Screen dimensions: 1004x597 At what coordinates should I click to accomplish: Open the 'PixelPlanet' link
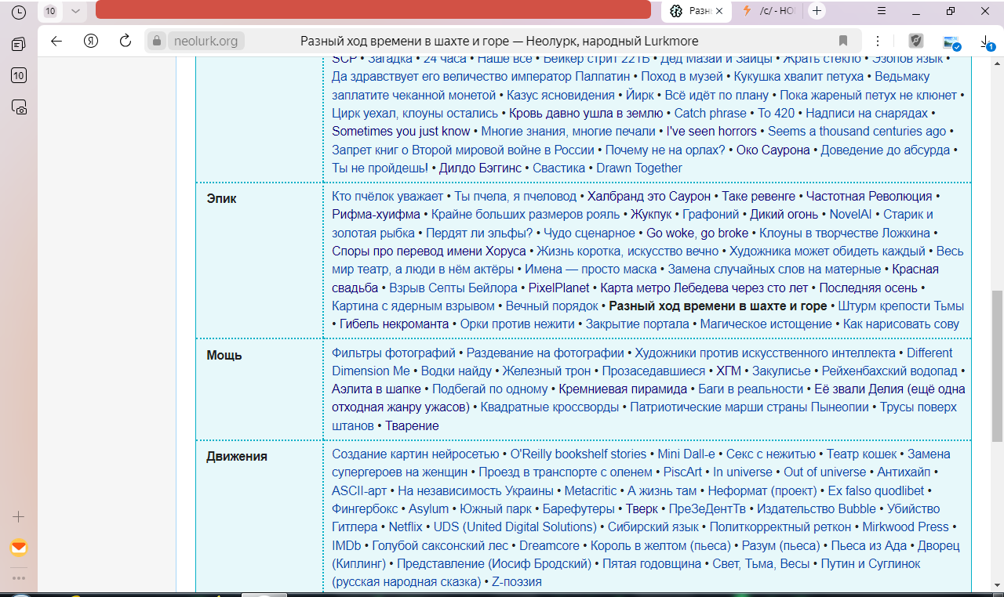click(558, 288)
